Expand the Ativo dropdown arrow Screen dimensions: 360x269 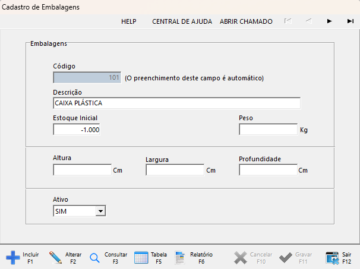[101, 211]
